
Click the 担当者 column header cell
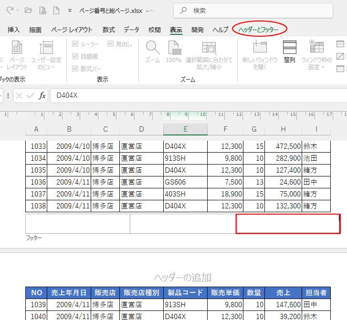pos(316,293)
